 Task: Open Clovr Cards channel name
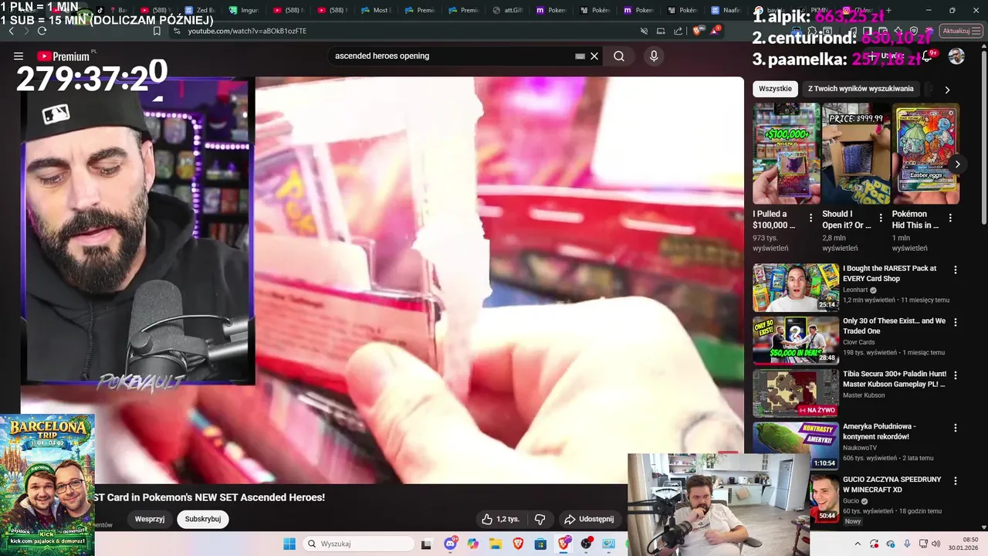pos(858,342)
